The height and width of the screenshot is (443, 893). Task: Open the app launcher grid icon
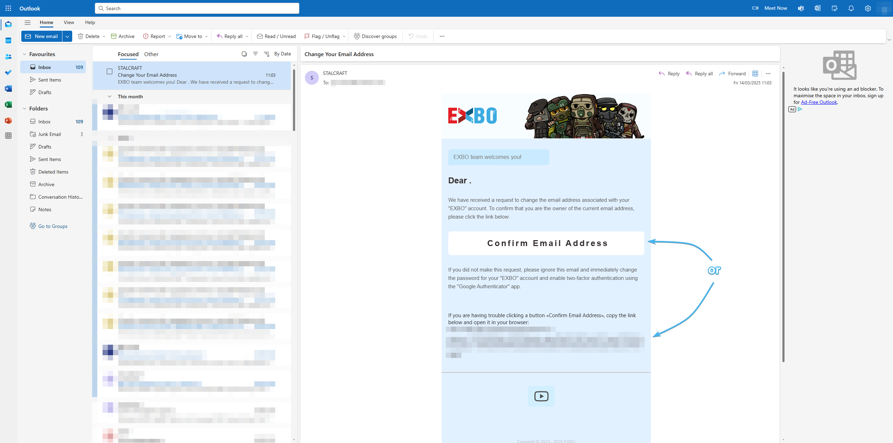[x=8, y=8]
